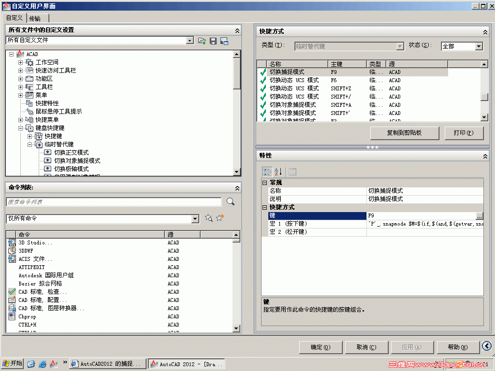The image size is (495, 371).
Task: Collapse the 临时替代键 tree node
Action: pos(29,144)
